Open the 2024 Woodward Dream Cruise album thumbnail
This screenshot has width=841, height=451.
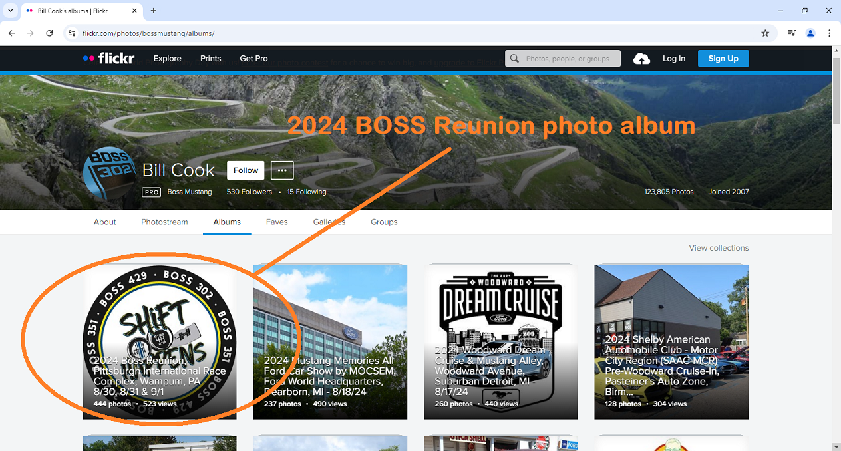tap(500, 342)
